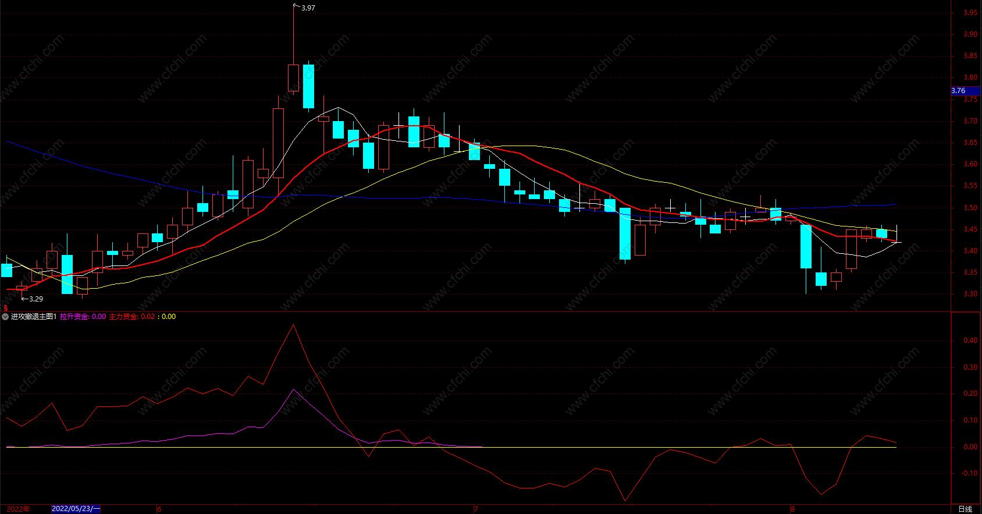982x514 pixels.
Task: Click the month 8 time axis marker
Action: 792,509
